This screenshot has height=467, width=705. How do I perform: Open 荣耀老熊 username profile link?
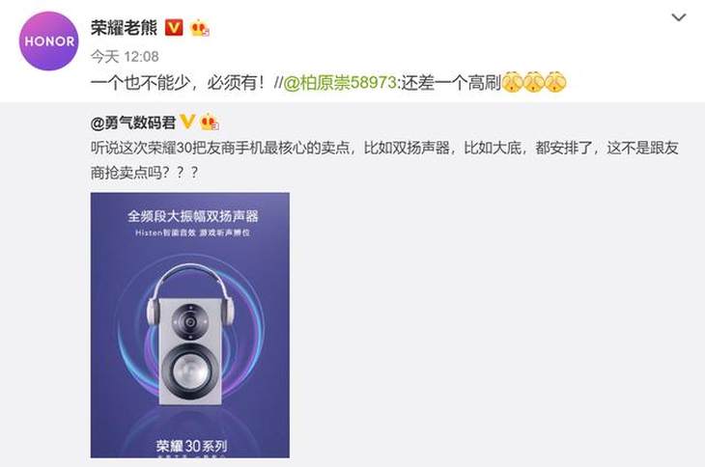[x=124, y=28]
